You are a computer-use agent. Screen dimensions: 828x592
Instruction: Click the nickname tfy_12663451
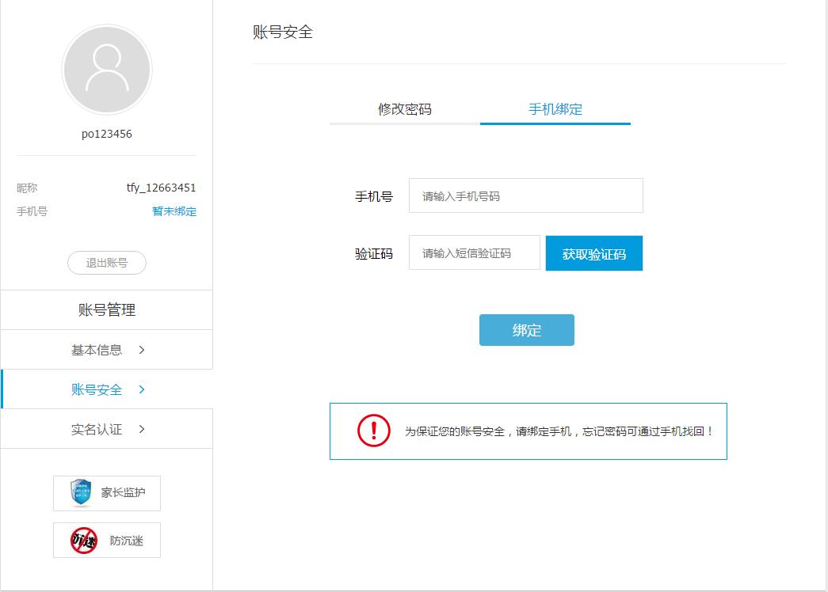(161, 188)
